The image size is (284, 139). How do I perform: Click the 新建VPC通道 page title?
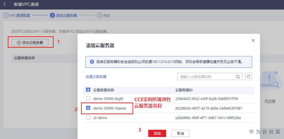click(x=26, y=4)
